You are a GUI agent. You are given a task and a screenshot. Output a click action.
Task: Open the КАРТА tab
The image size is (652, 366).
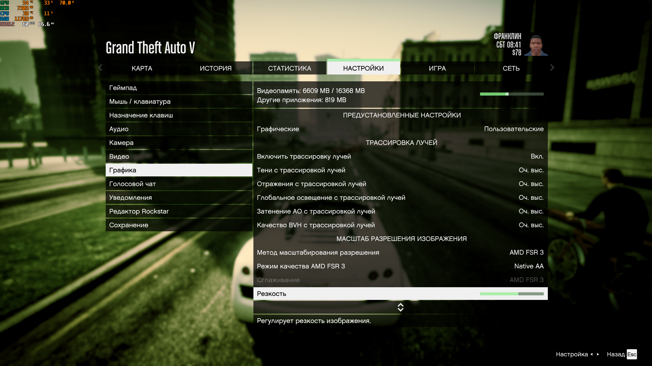click(x=142, y=68)
